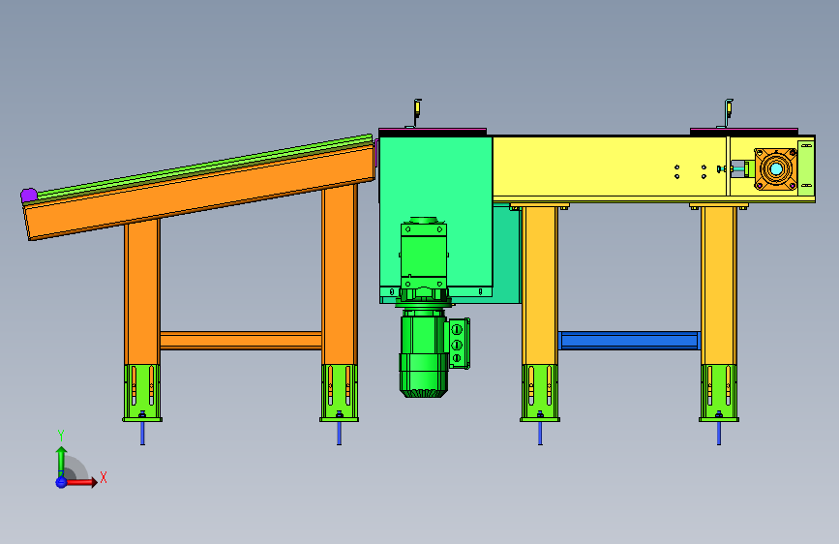
Task: Click the red "X" label of the triad
Action: pos(104,477)
